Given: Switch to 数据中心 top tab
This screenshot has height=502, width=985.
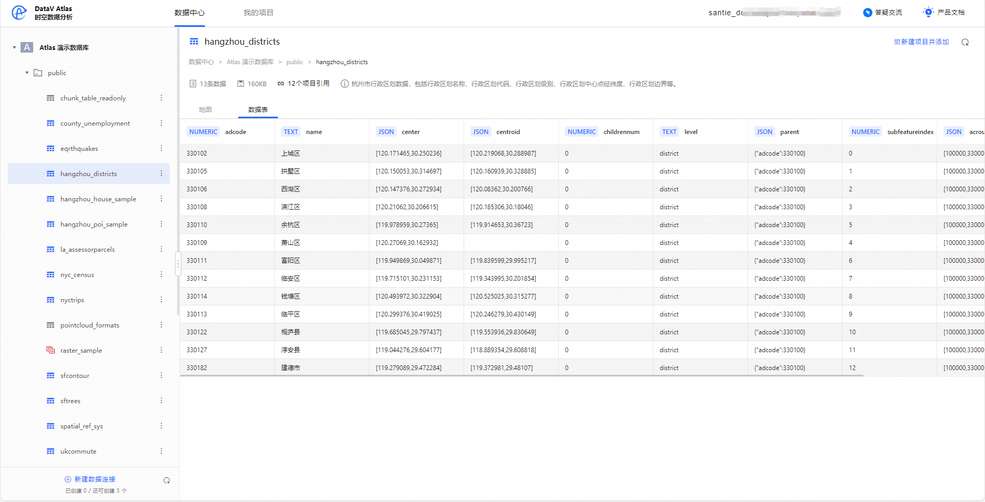Looking at the screenshot, I should click(189, 13).
